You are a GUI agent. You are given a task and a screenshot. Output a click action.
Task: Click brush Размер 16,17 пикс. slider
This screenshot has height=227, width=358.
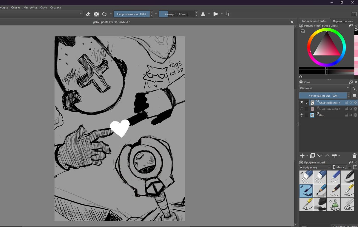click(x=177, y=14)
